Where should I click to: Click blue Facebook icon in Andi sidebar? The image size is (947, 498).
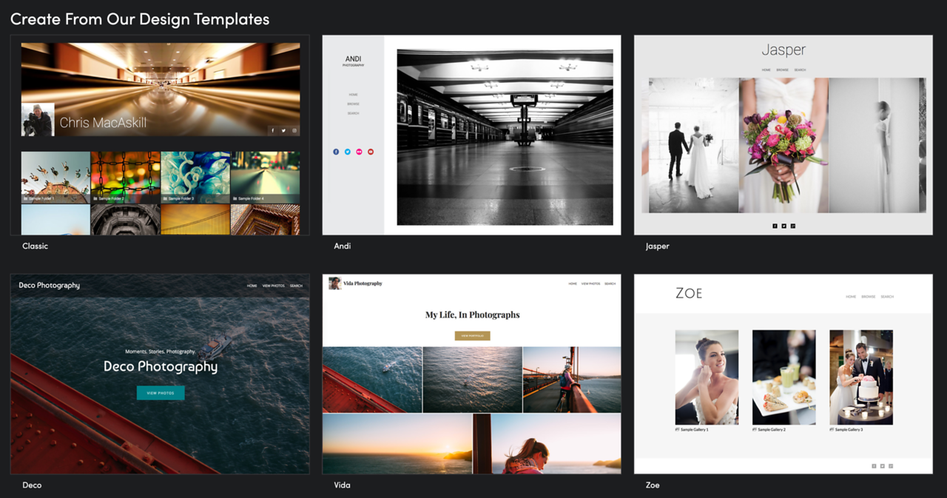[x=336, y=152]
